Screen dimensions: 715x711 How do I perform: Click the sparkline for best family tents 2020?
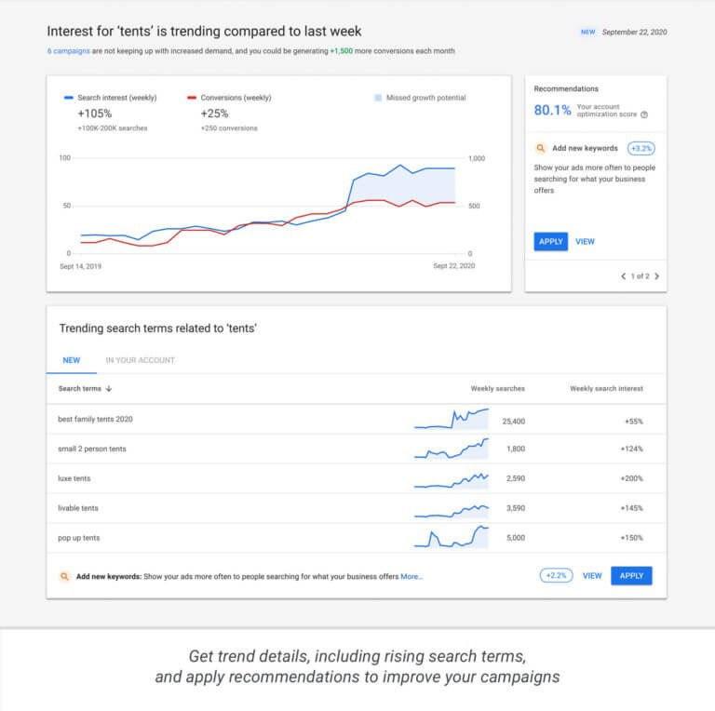pos(451,419)
